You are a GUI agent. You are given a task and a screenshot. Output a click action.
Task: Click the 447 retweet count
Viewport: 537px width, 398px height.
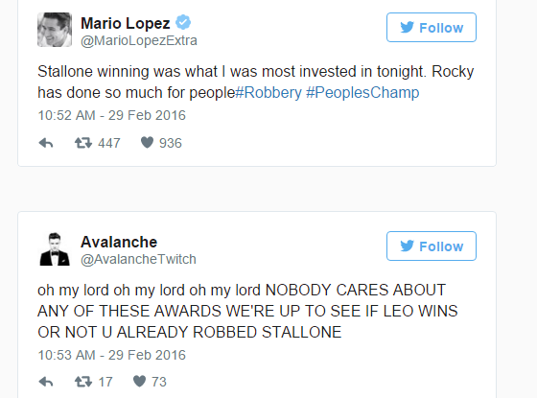109,143
